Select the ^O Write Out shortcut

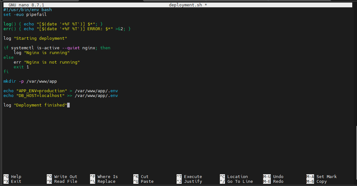[x=62, y=177]
